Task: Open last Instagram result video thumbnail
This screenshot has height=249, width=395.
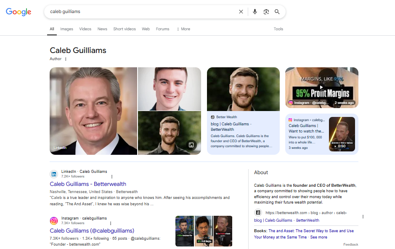Action: (223, 231)
